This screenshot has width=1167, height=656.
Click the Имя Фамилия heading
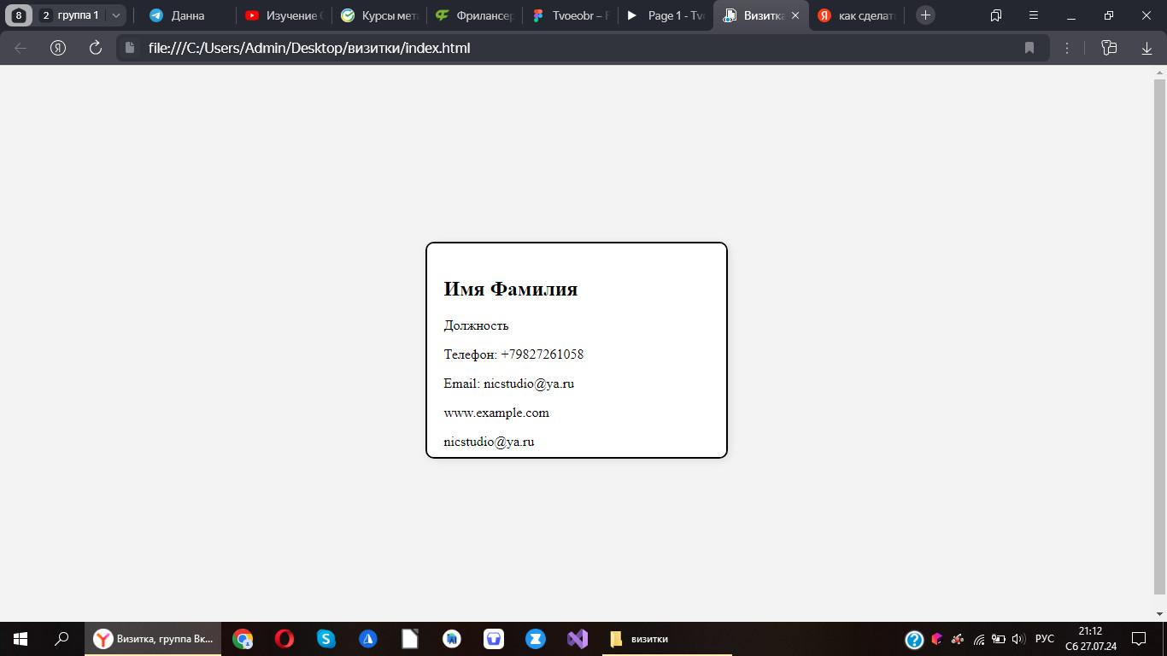pos(511,290)
